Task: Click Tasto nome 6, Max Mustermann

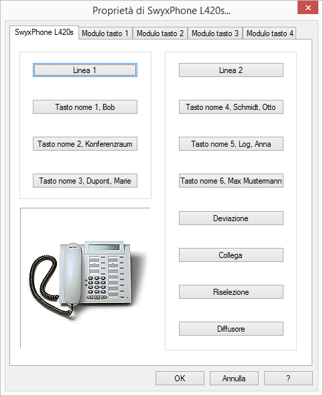Action: pyautogui.click(x=231, y=180)
